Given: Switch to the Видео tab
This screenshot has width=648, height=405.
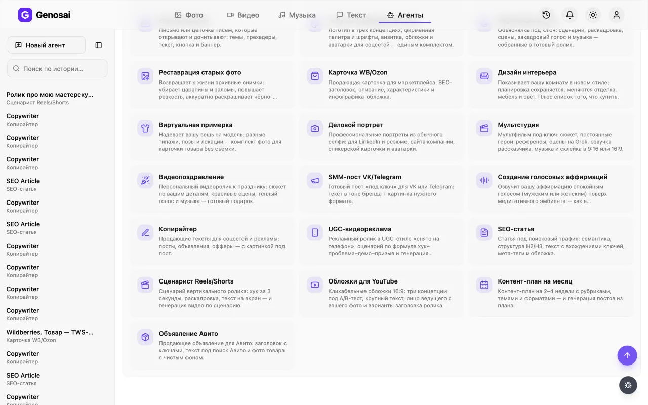Looking at the screenshot, I should [x=243, y=15].
